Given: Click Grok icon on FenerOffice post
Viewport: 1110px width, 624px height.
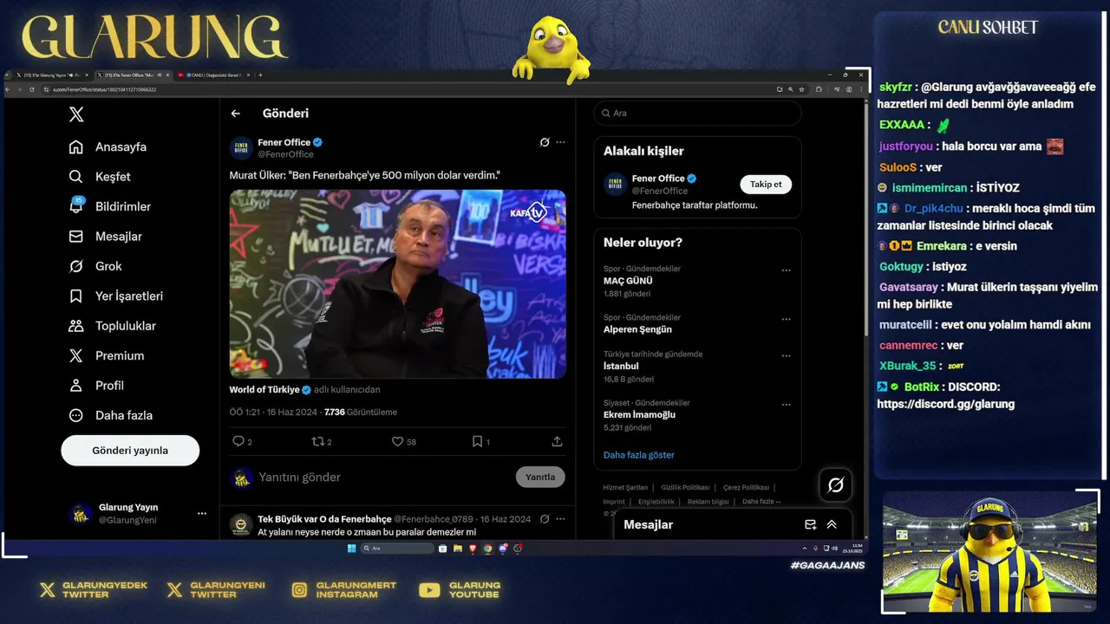Looking at the screenshot, I should pos(545,142).
